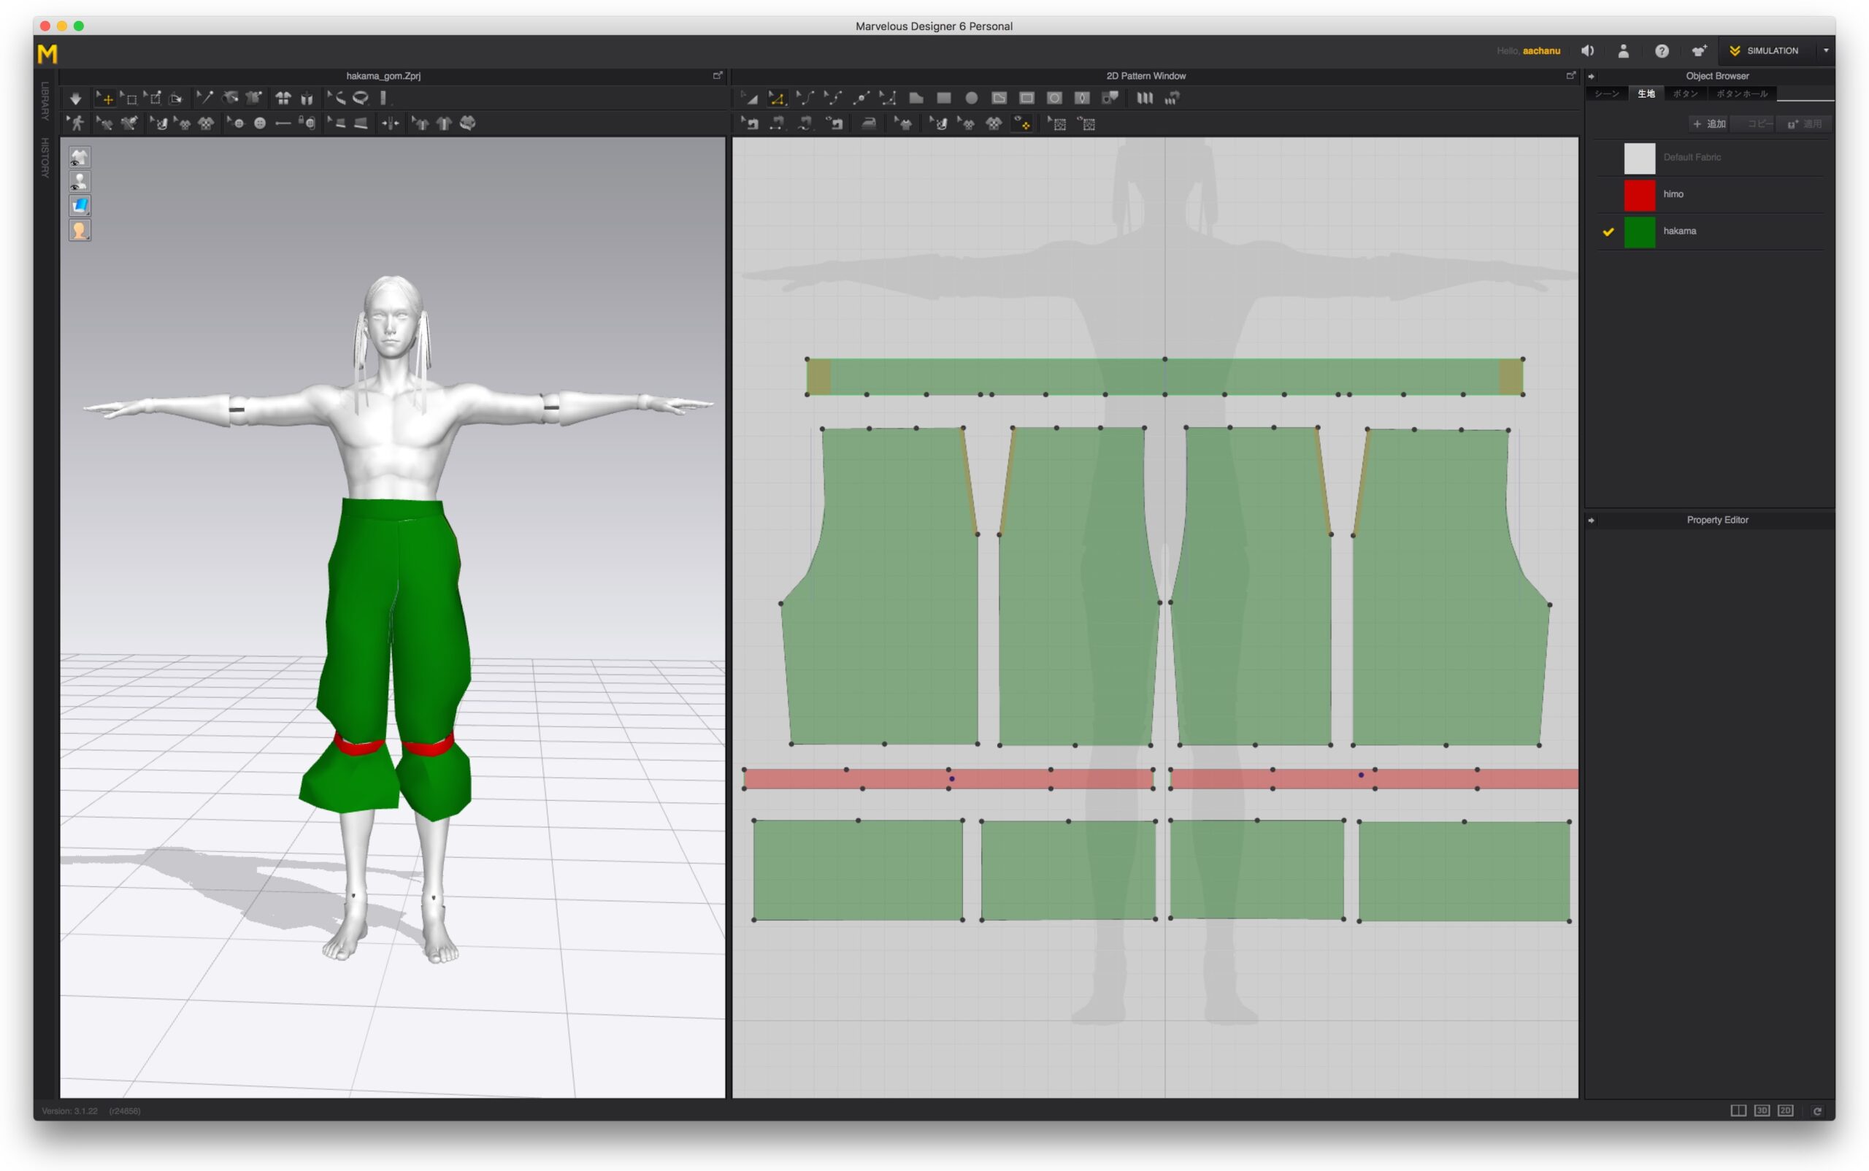The image size is (1869, 1171).
Task: Click the simulate down-arrow icon in 3D toolbar
Action: (x=75, y=99)
